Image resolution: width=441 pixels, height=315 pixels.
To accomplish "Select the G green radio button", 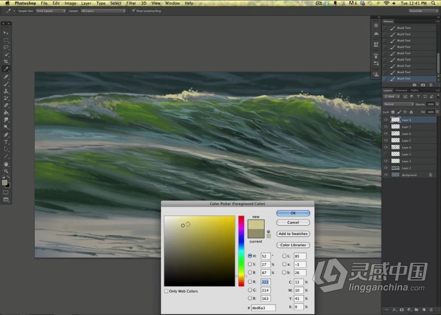I will [x=250, y=290].
